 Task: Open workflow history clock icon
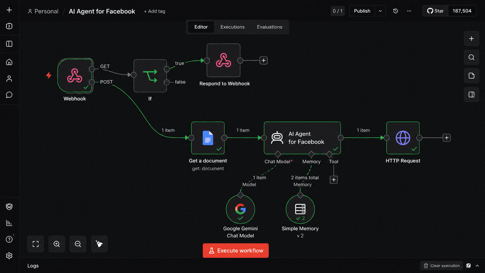395,11
